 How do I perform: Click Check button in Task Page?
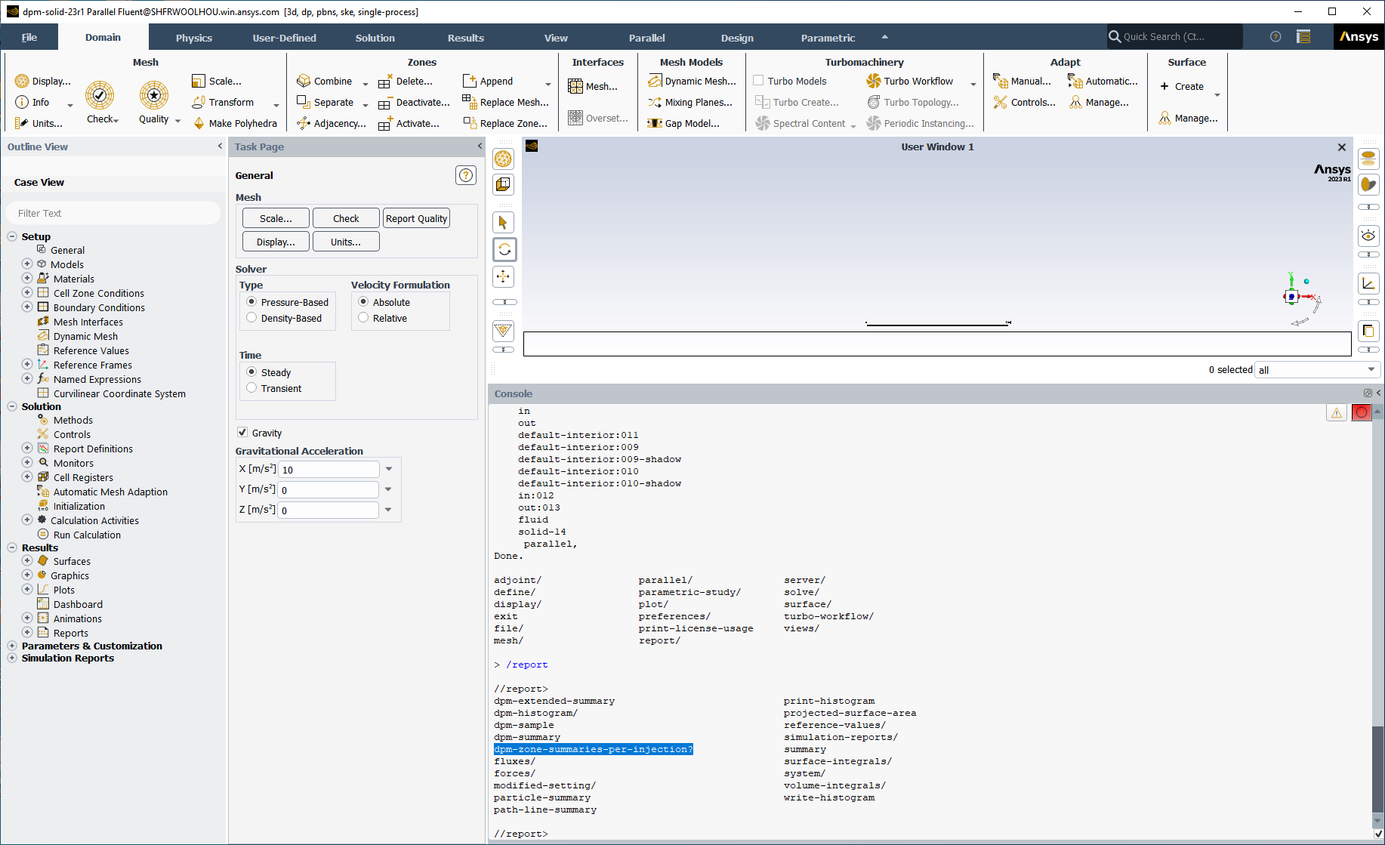(346, 218)
